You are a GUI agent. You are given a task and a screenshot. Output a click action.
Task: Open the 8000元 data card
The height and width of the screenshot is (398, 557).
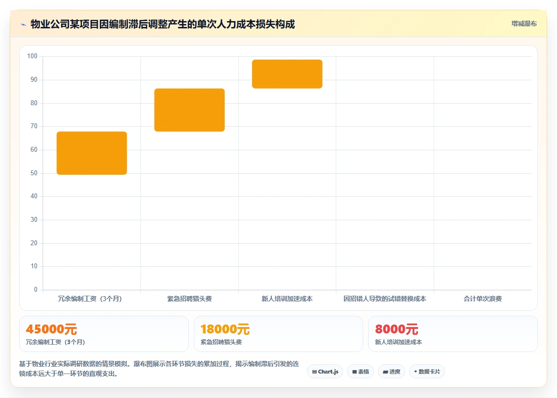tap(453, 334)
